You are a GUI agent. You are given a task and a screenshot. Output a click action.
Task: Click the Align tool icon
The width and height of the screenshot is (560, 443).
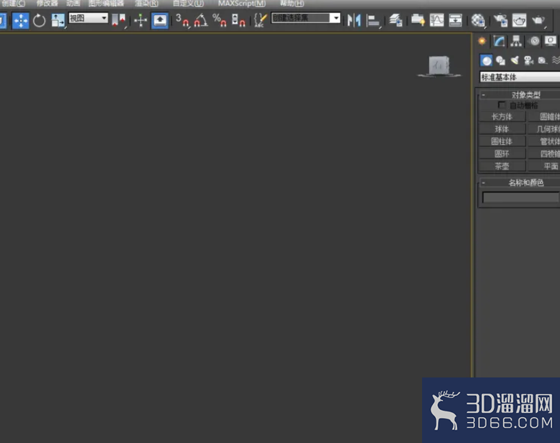(373, 21)
